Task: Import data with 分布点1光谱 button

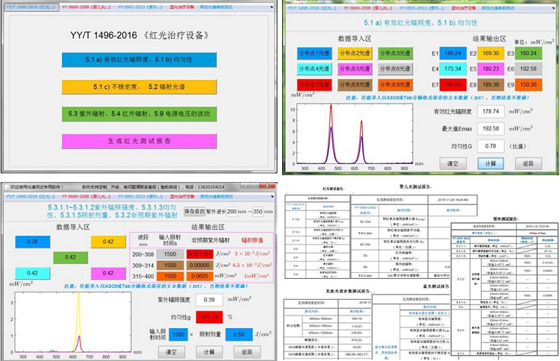Action: (314, 53)
